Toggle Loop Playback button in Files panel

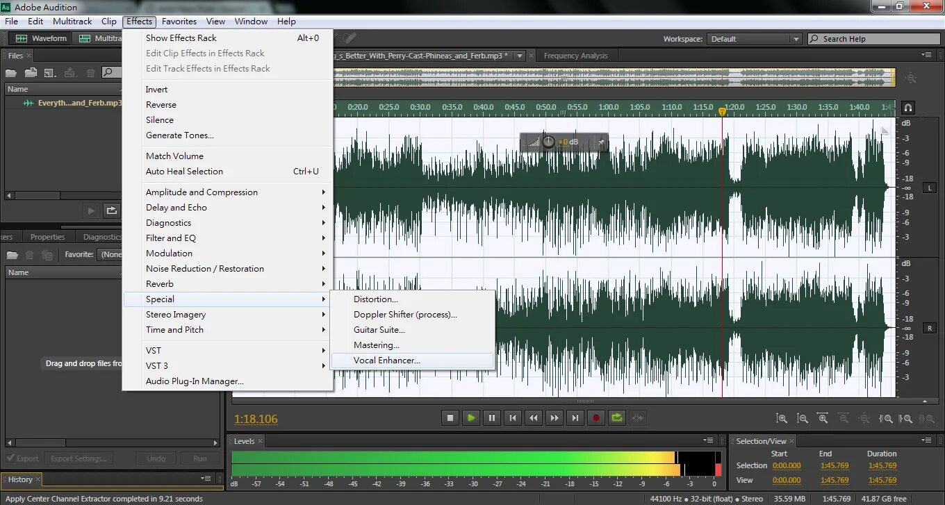(x=111, y=210)
